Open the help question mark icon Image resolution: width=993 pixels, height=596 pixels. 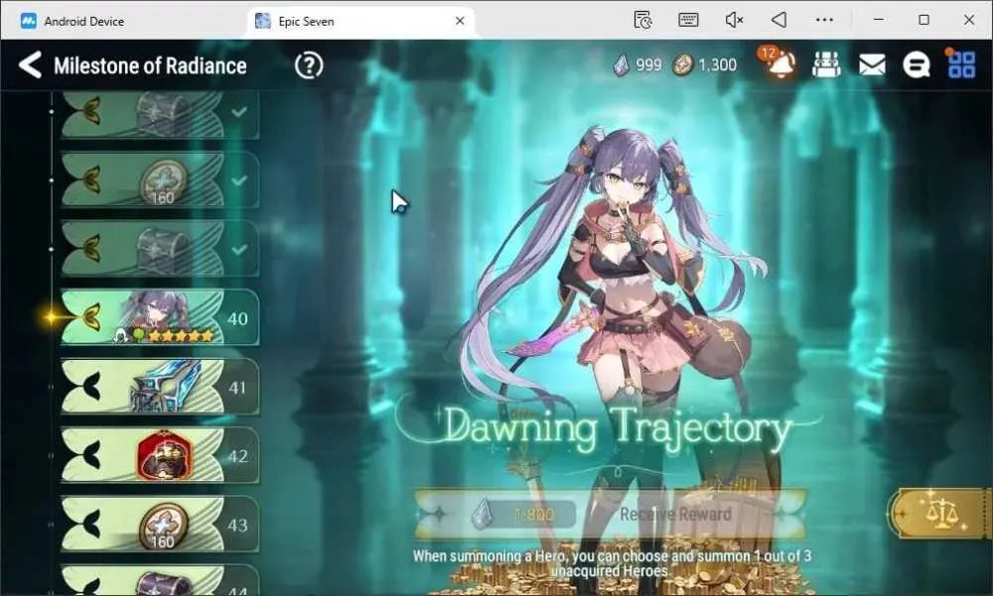[x=309, y=65]
